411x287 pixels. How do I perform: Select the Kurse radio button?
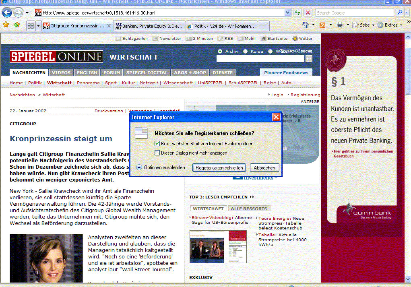(x=245, y=52)
